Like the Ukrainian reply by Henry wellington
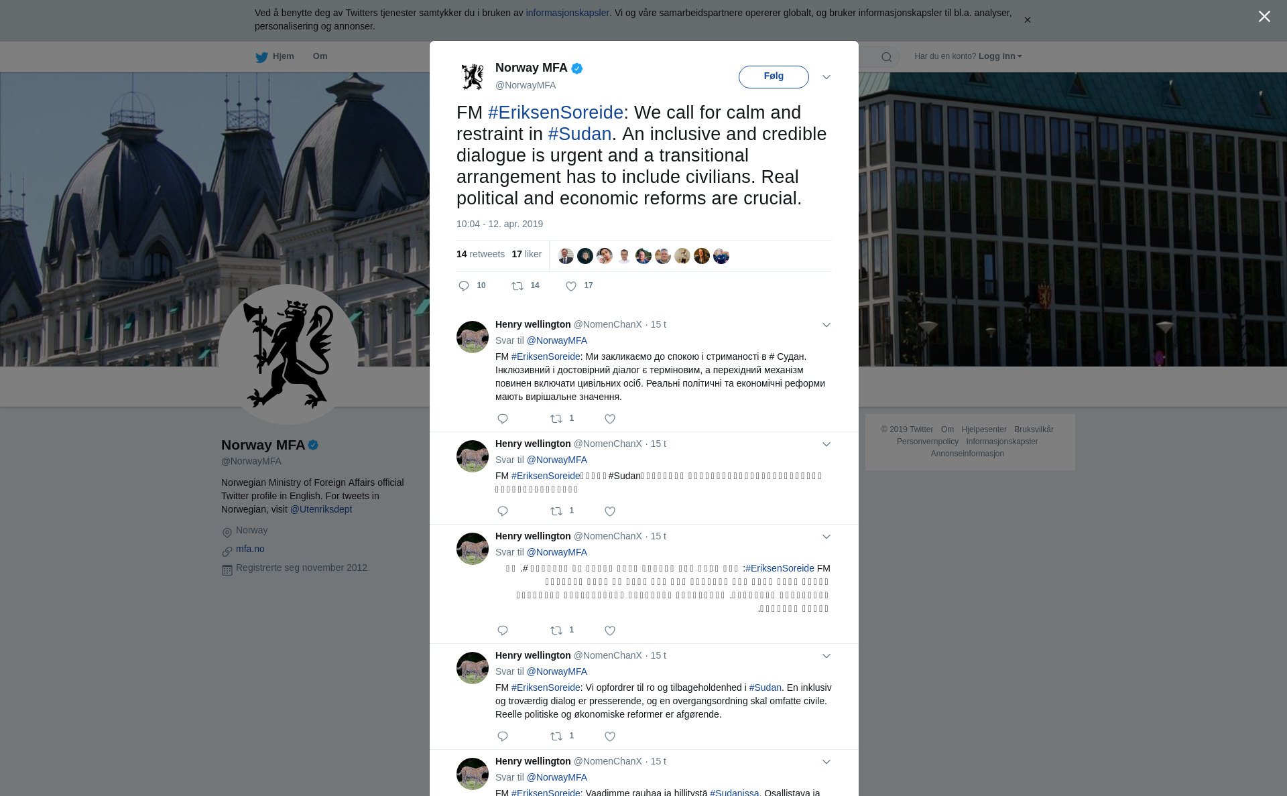The height and width of the screenshot is (796, 1287). coord(610,419)
